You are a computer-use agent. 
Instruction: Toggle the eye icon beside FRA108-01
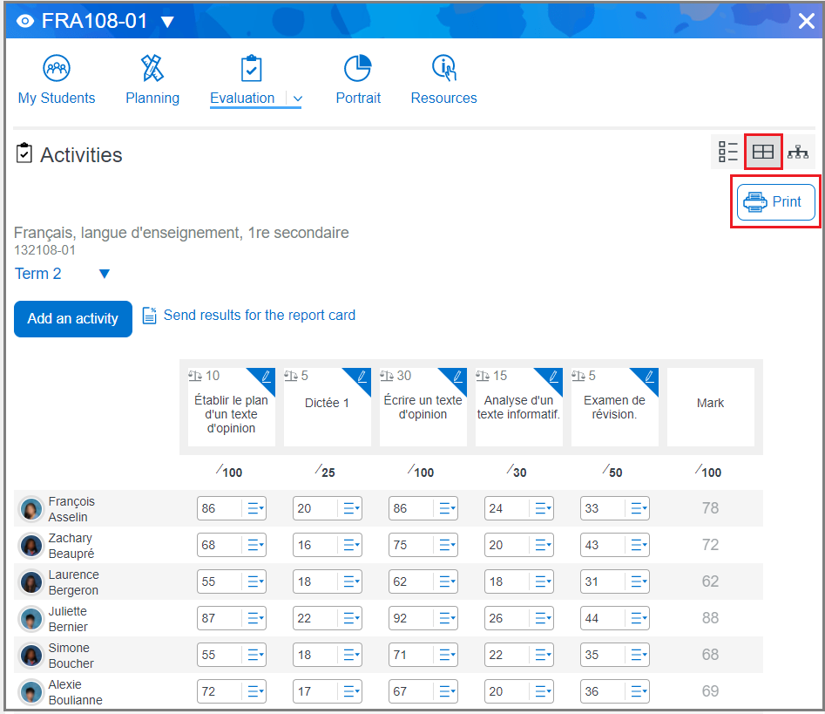click(x=25, y=21)
